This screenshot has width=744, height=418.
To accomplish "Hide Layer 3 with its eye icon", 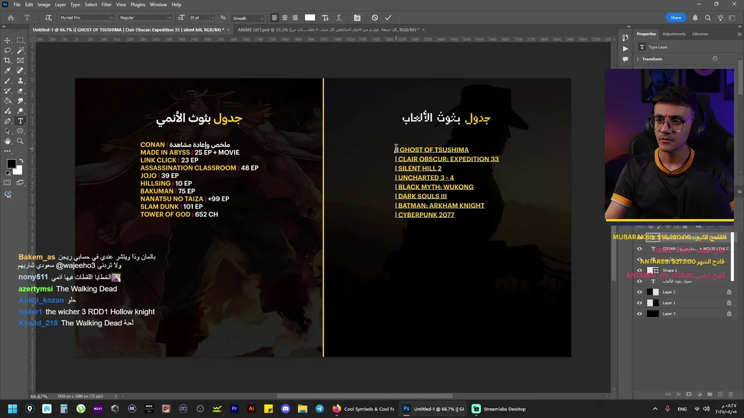I will point(639,314).
